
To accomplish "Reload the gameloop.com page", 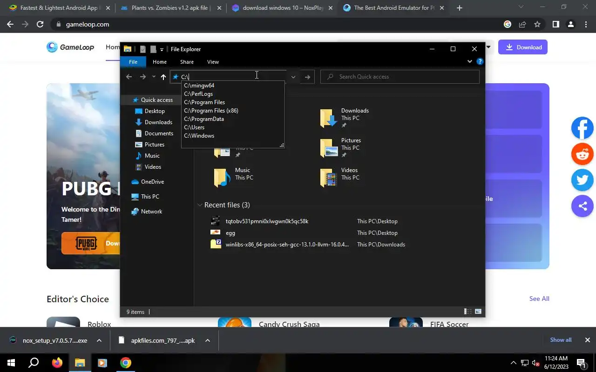I will point(40,24).
